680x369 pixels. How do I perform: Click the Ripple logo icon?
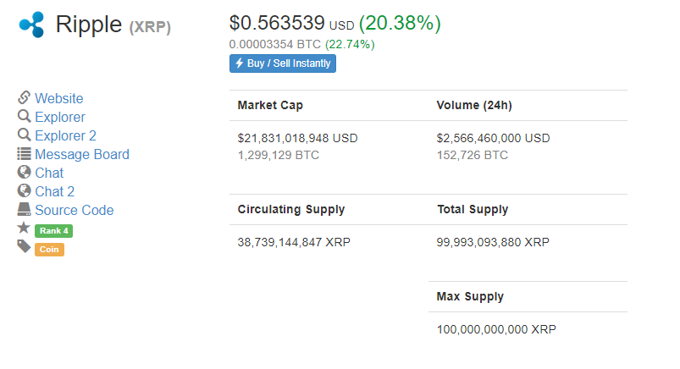[x=31, y=25]
